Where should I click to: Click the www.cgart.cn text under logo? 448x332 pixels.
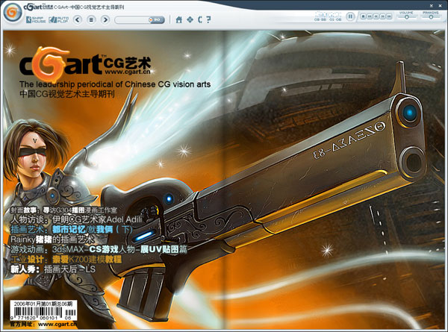pyautogui.click(x=127, y=72)
